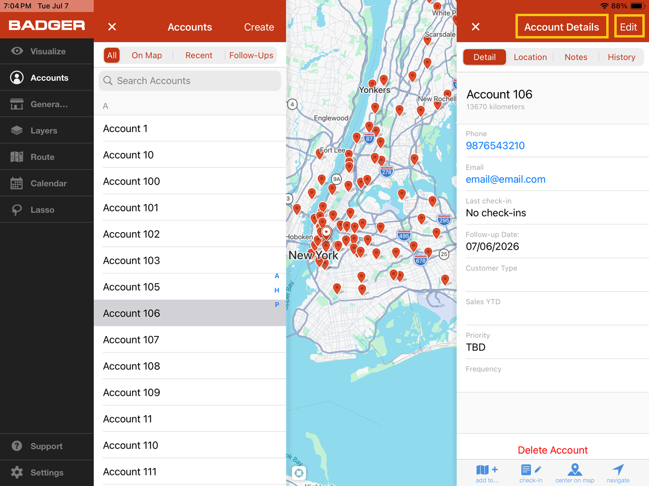Open Account 108 in list

click(x=190, y=366)
